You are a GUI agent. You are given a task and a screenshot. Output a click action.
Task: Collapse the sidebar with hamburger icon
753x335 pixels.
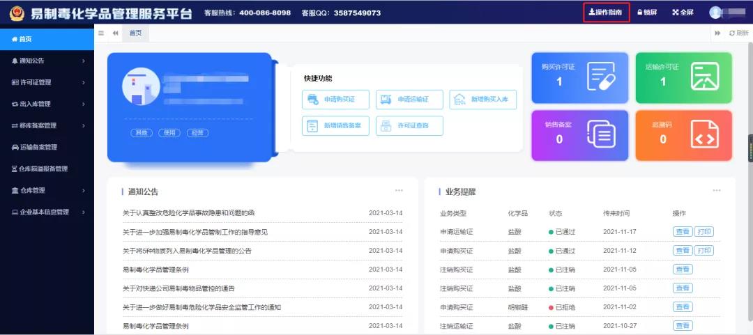(101, 33)
